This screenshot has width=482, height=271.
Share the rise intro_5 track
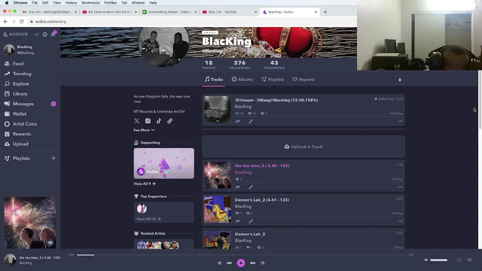click(x=238, y=187)
